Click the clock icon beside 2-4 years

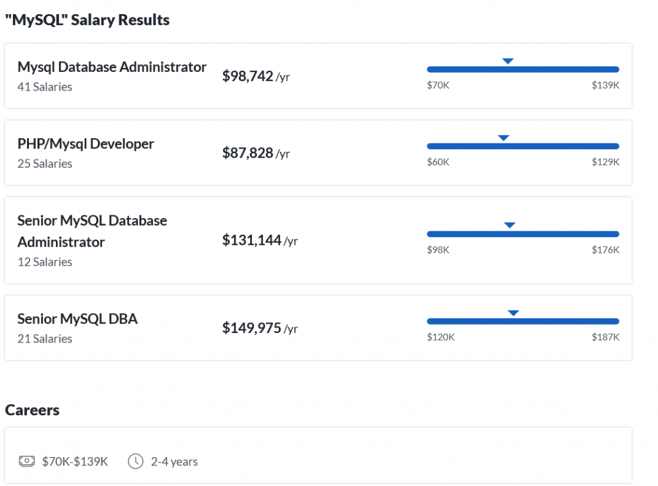point(136,461)
